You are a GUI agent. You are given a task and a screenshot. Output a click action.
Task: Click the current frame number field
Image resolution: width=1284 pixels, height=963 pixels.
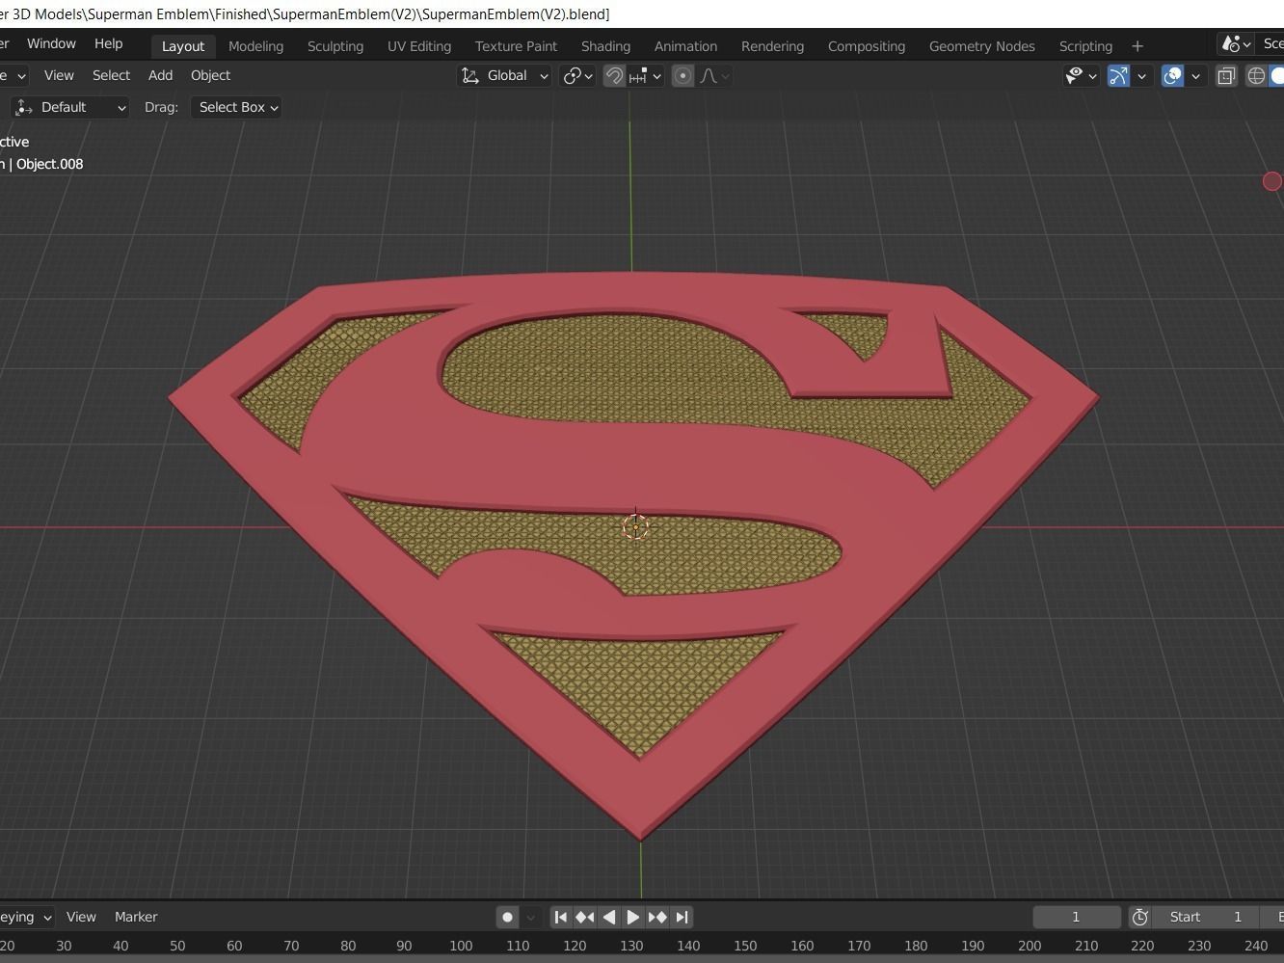(1077, 917)
